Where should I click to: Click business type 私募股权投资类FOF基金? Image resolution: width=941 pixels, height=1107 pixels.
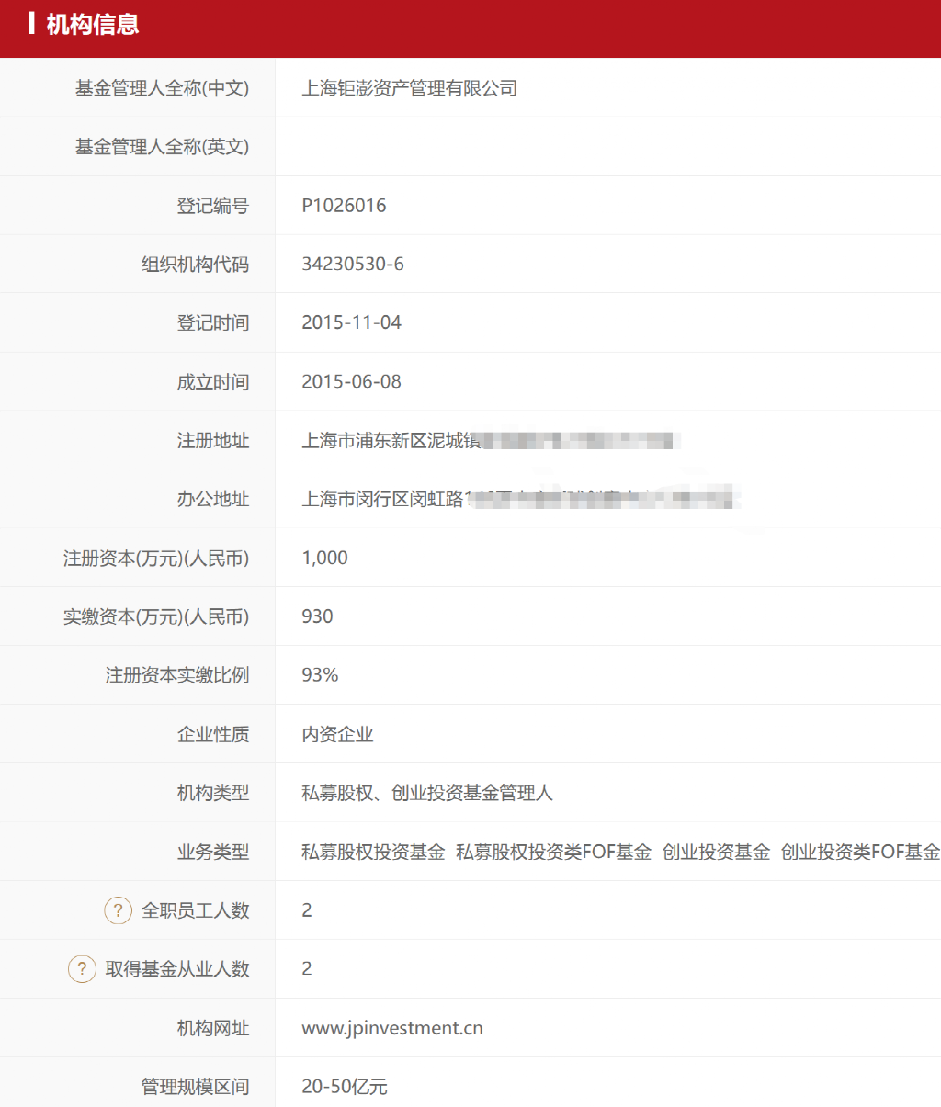(x=553, y=852)
